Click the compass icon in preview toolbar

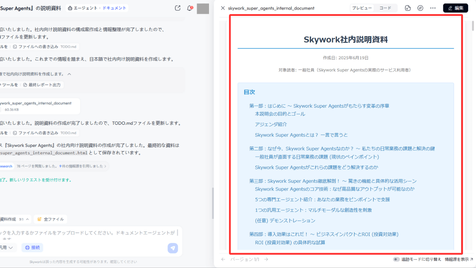tap(420, 8)
